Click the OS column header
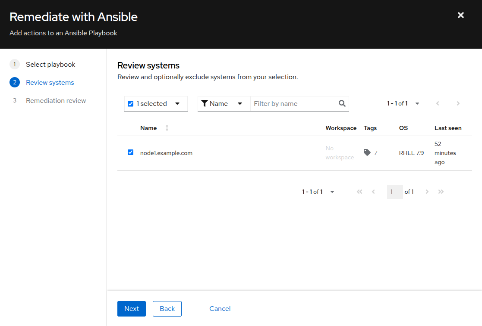The height and width of the screenshot is (326, 482). coord(403,128)
